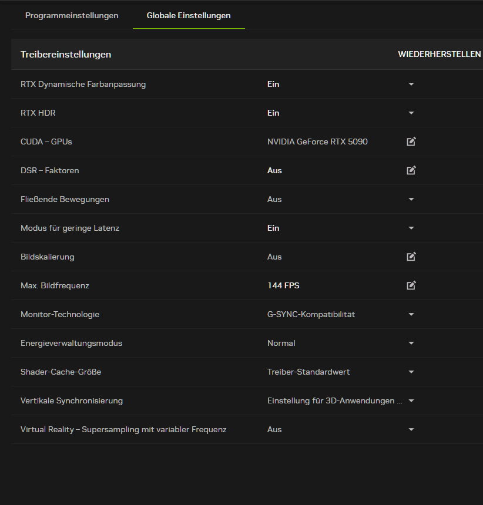
Task: Click the edit icon for CUDA – GPUs
Action: click(411, 142)
